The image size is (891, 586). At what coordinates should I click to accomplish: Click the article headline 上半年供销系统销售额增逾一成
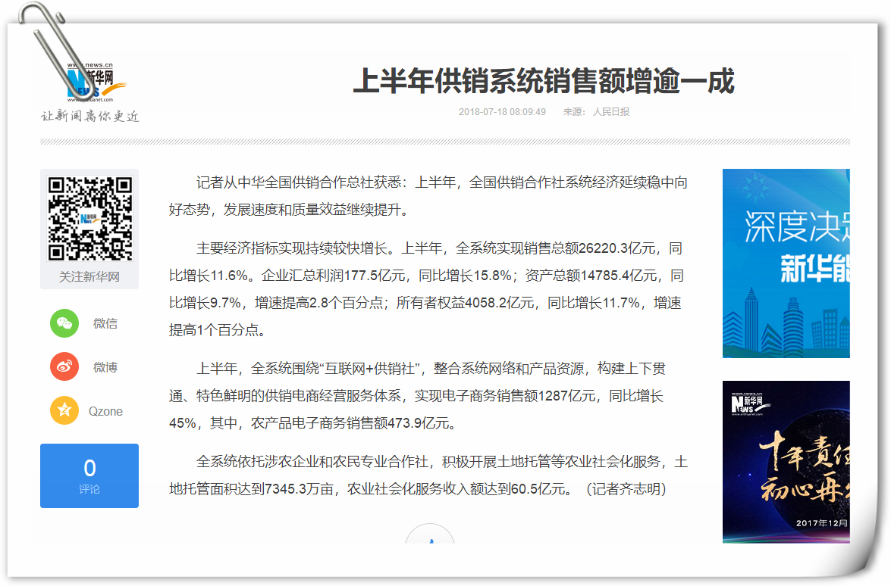[544, 80]
